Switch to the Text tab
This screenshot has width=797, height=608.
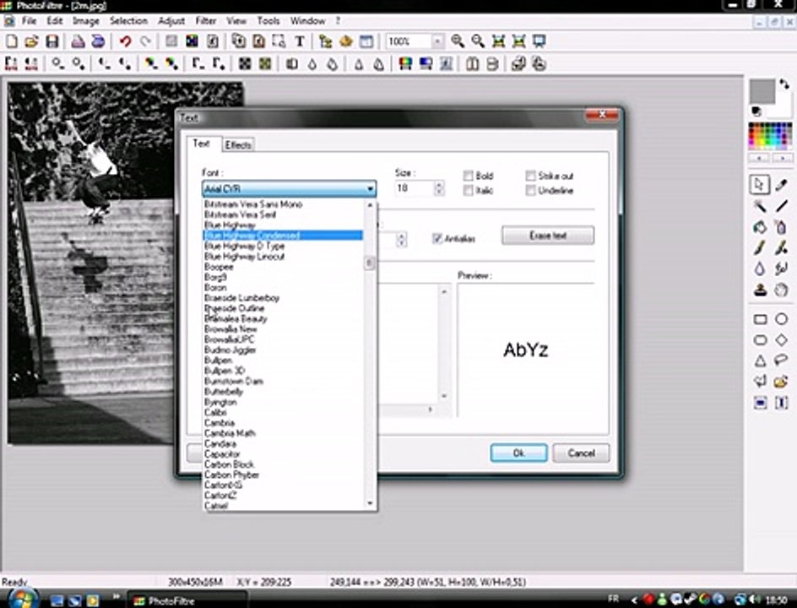pyautogui.click(x=201, y=144)
